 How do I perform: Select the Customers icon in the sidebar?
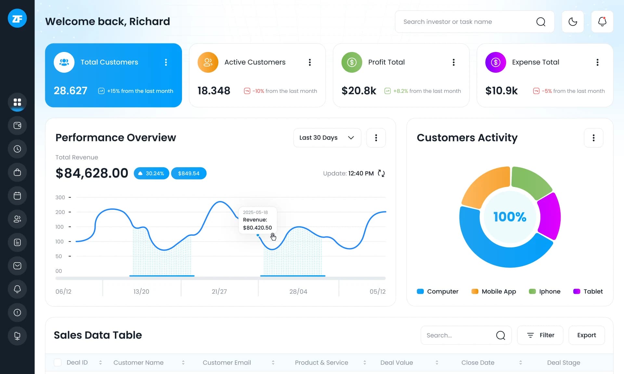17,219
